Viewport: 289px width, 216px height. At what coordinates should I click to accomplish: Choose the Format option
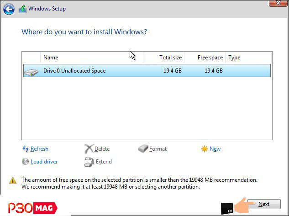click(158, 149)
